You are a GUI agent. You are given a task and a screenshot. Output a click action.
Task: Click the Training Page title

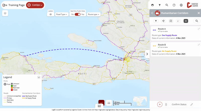click(x=17, y=5)
